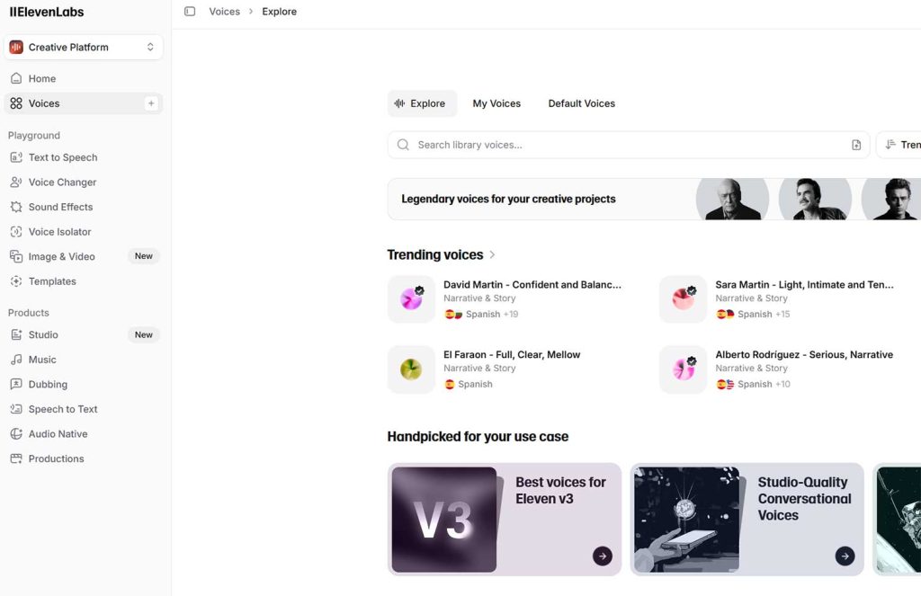This screenshot has height=596, width=921.
Task: Open Templates from sidebar
Action: point(84,281)
